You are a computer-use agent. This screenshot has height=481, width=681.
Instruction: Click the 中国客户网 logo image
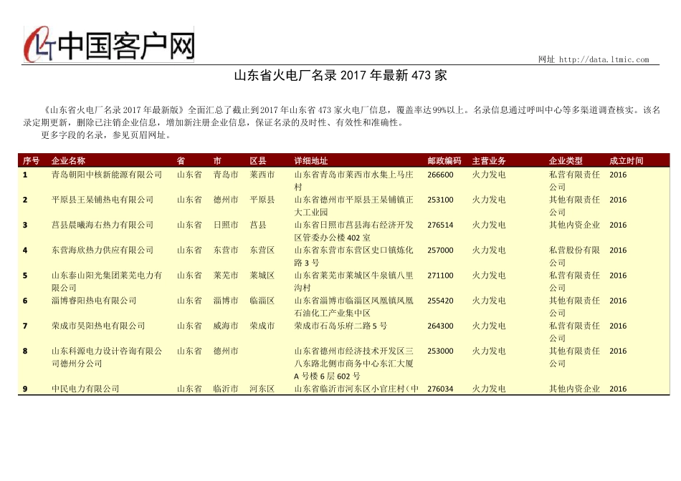coord(108,44)
